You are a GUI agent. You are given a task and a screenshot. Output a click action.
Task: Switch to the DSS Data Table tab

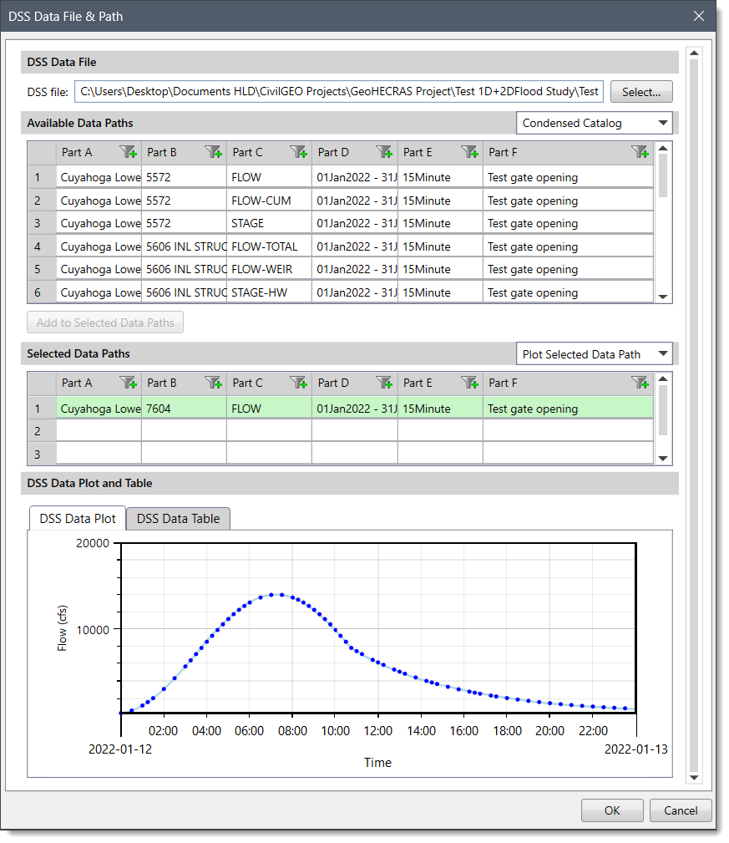pos(179,519)
